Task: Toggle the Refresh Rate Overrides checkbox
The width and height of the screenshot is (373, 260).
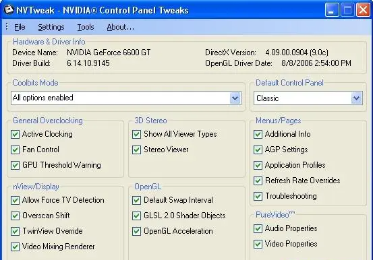Action: (258, 181)
